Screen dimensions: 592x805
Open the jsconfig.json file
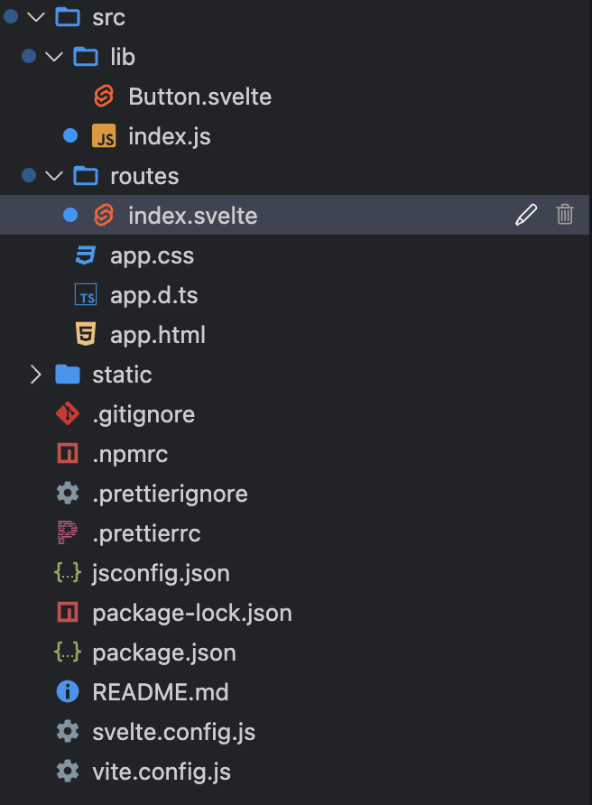point(162,574)
